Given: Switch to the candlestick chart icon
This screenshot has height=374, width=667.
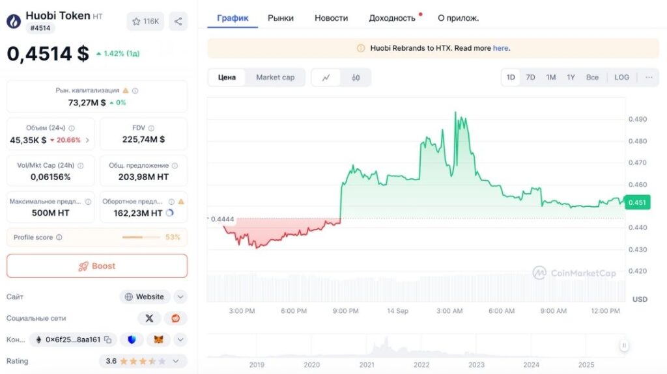Looking at the screenshot, I should [x=356, y=77].
